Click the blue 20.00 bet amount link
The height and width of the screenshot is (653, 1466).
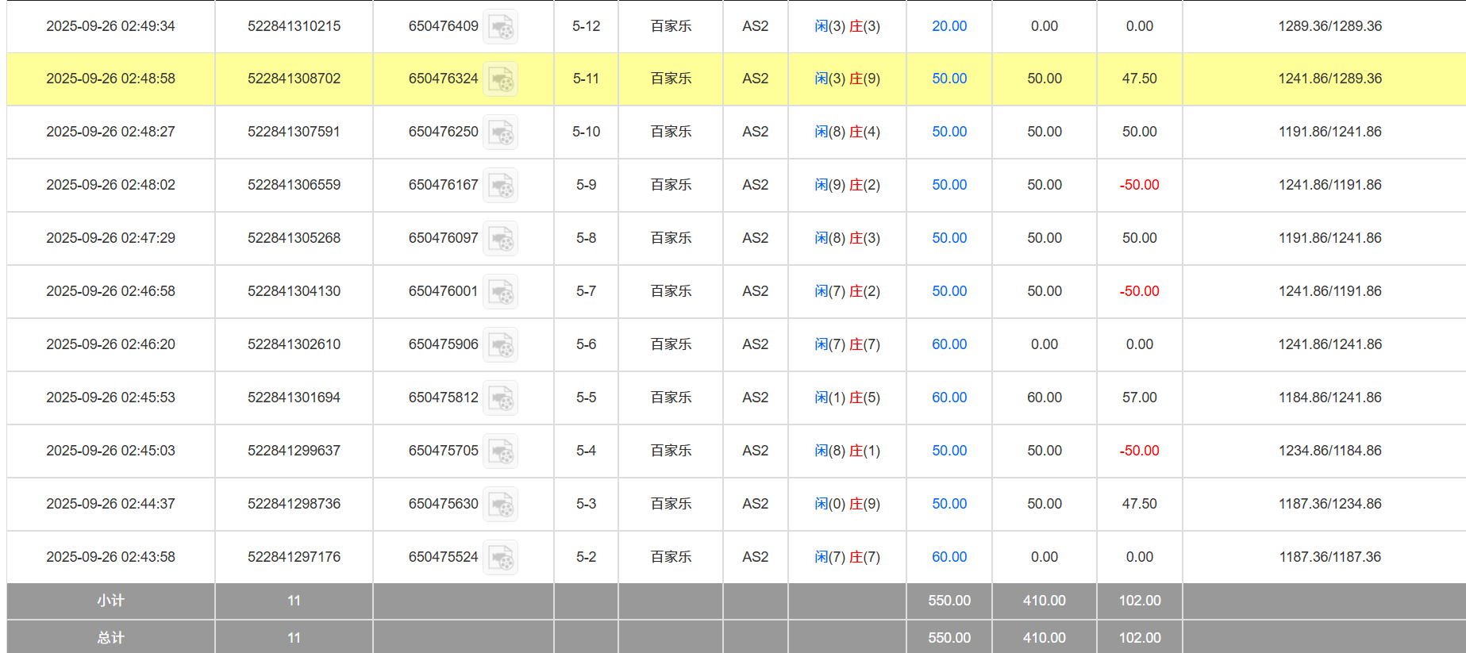click(x=948, y=26)
